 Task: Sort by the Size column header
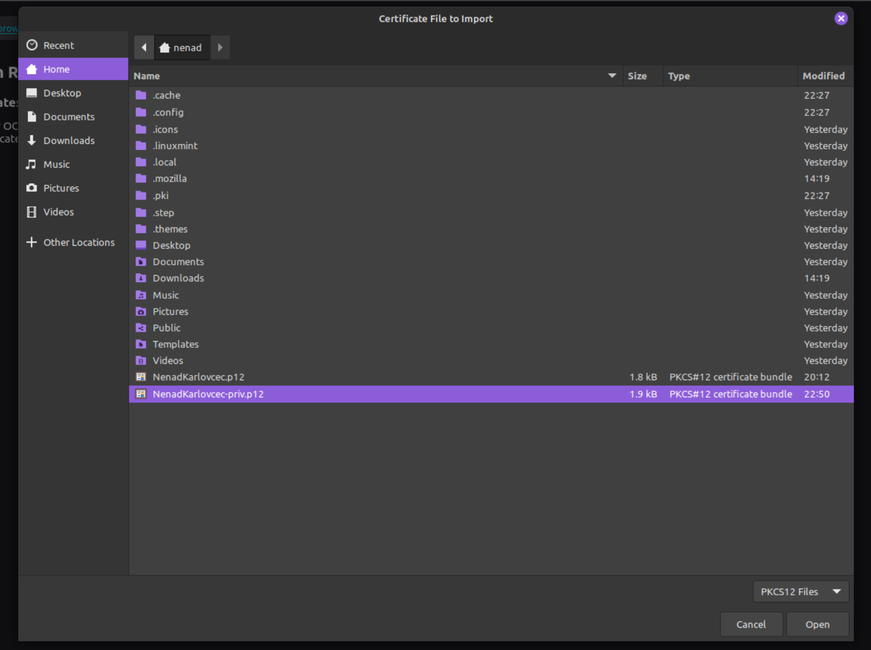coord(642,76)
